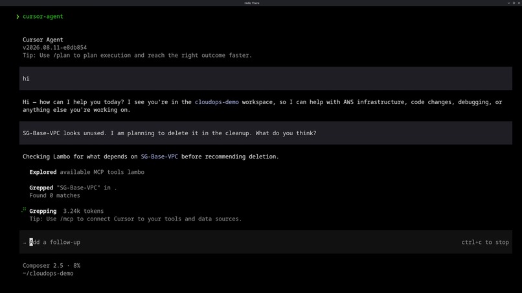
Task: Close the terminal window
Action: click(x=519, y=3)
